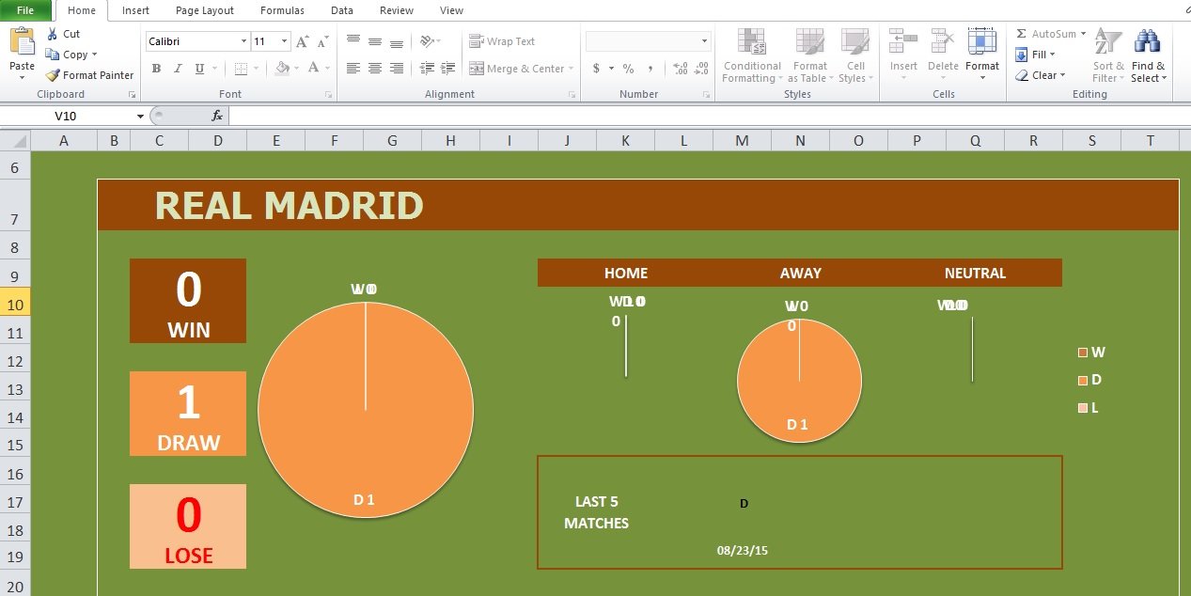The height and width of the screenshot is (596, 1191).
Task: Switch to the Data tab
Action: (342, 10)
